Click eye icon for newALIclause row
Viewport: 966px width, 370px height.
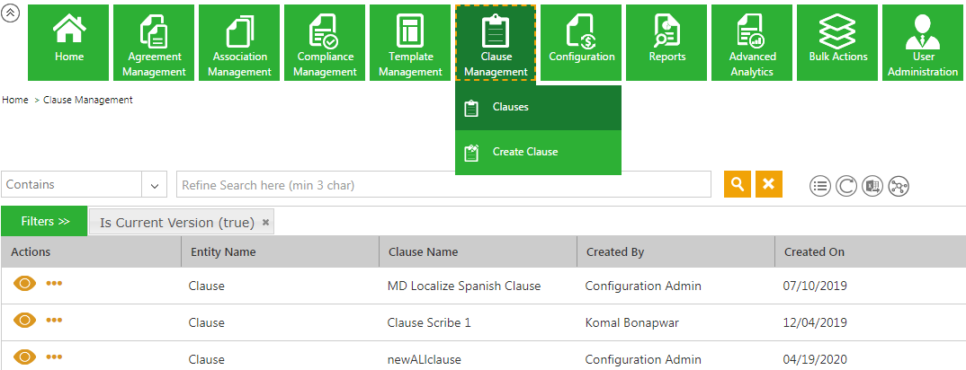24,357
